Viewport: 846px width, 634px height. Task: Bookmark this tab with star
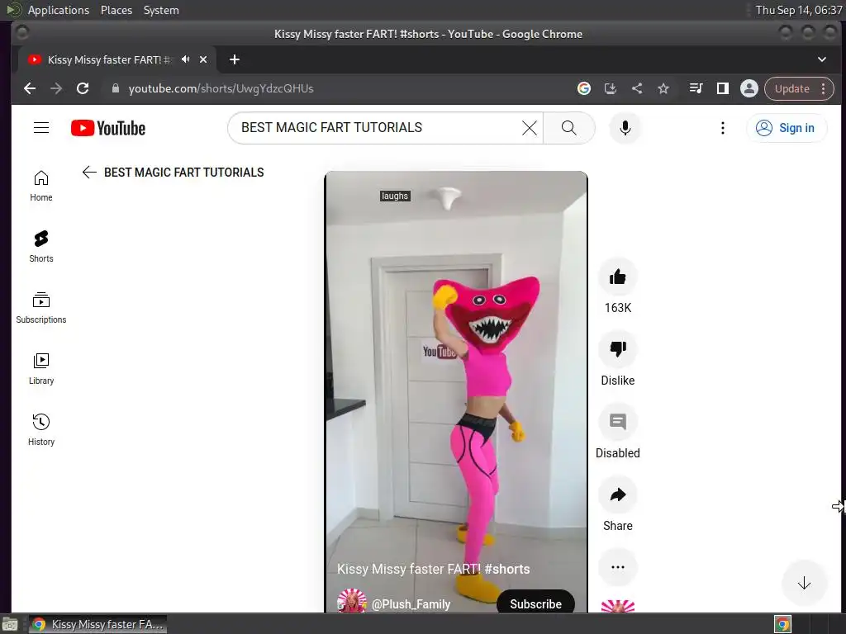tap(663, 88)
